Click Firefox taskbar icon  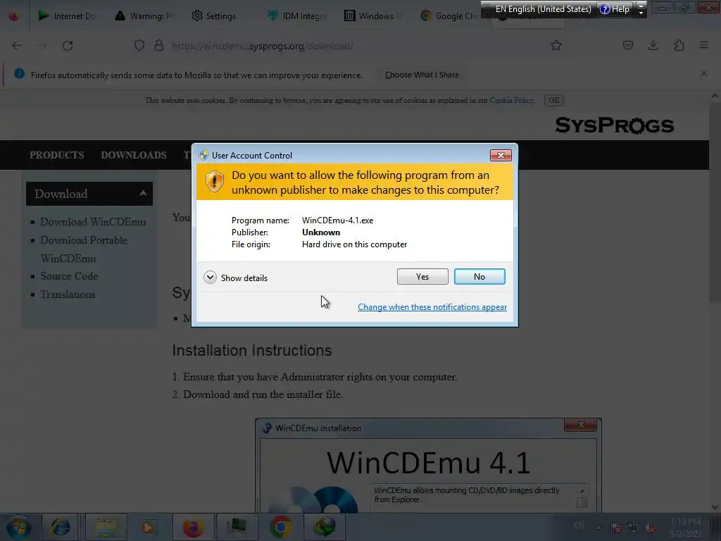[x=193, y=527]
